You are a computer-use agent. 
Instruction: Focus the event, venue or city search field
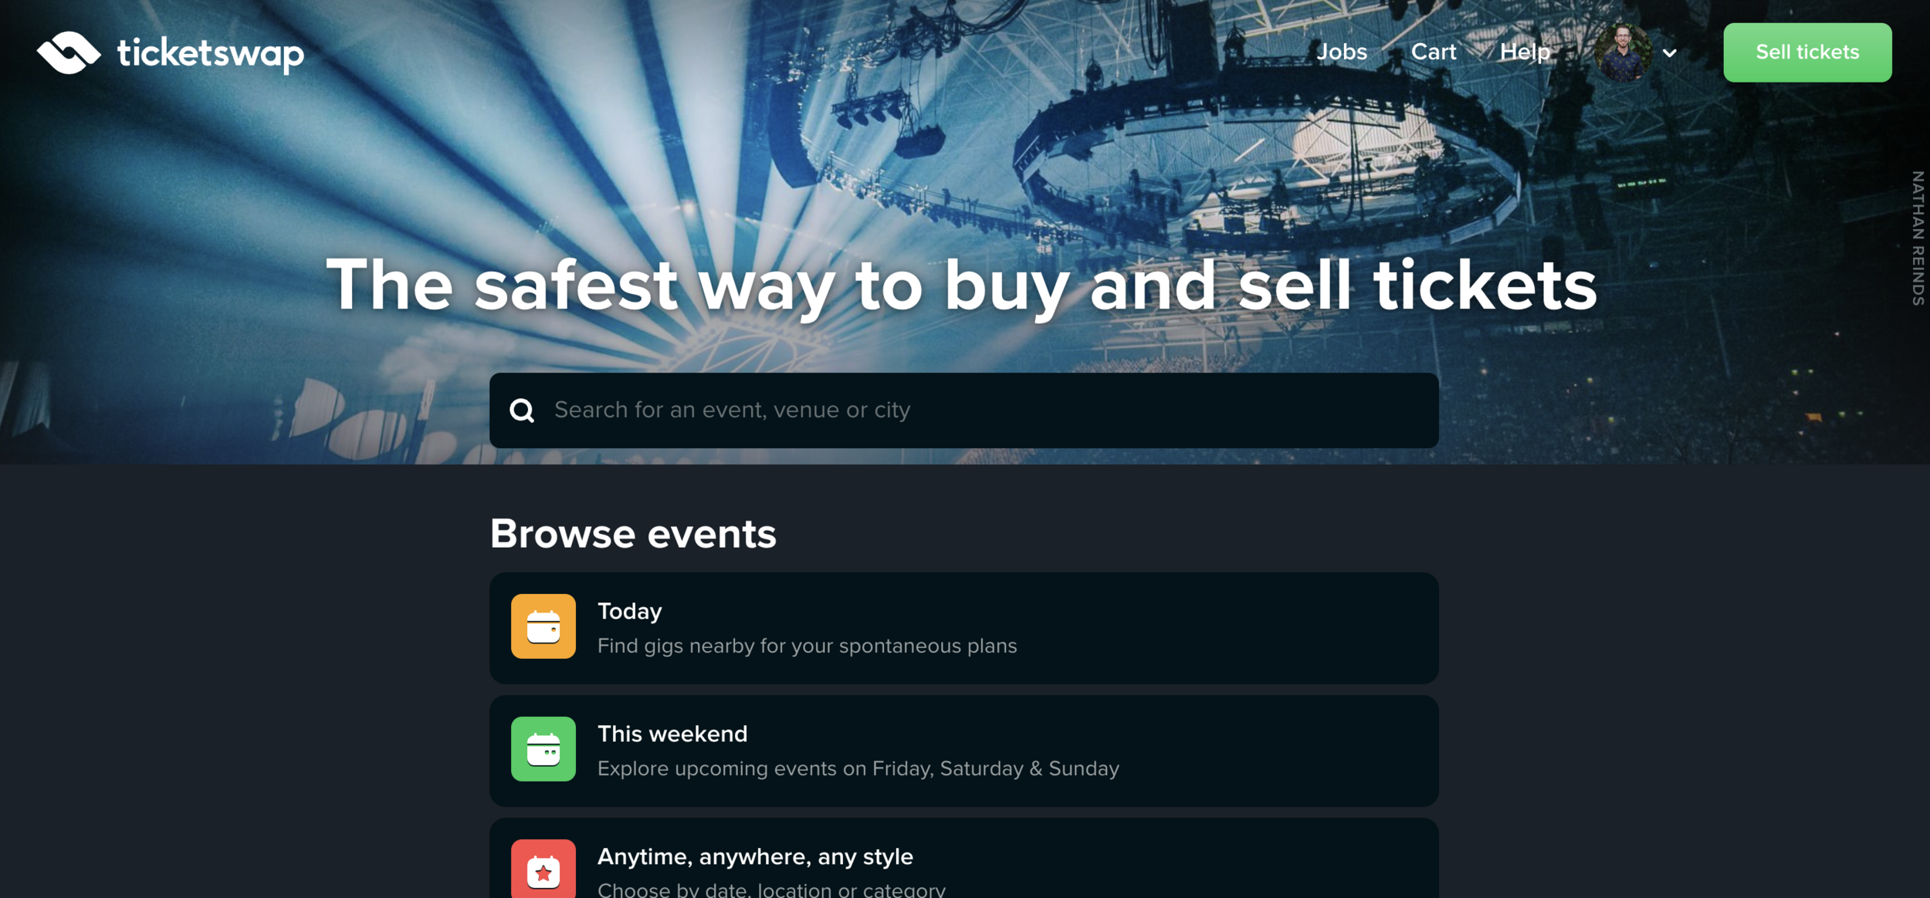click(x=963, y=410)
